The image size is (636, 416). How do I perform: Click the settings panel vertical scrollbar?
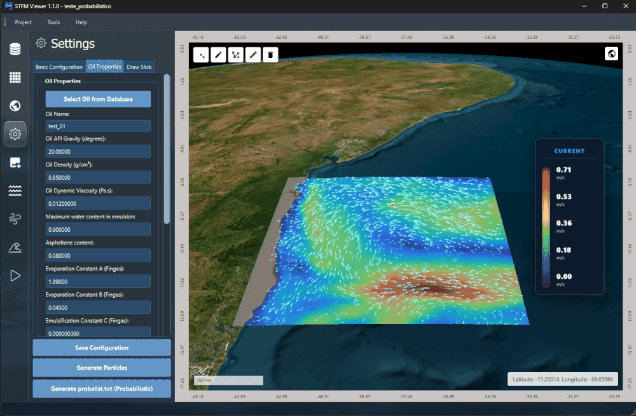pyautogui.click(x=167, y=149)
